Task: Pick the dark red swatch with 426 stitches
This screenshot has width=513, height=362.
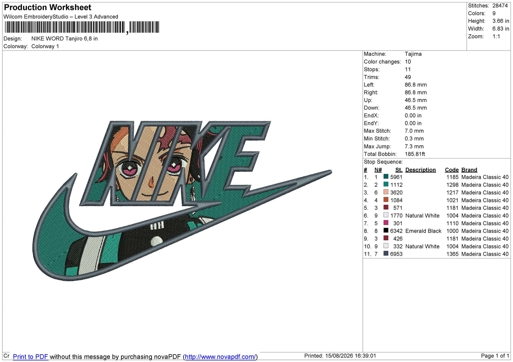Action: pos(386,238)
